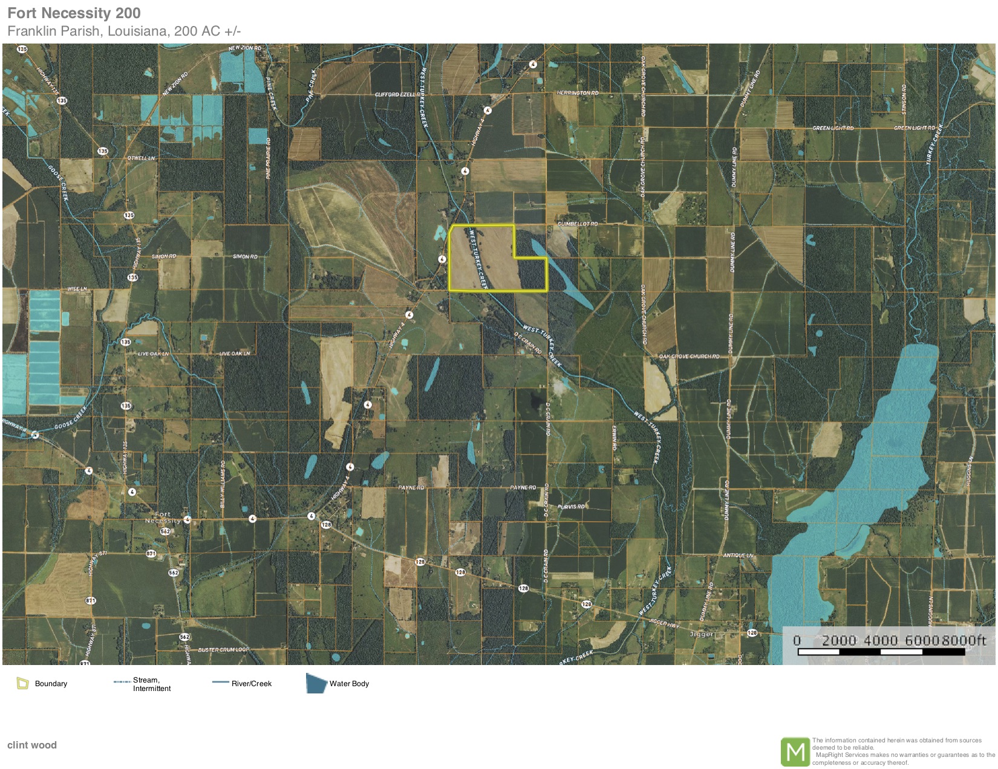Click the Jigger town label on map

702,634
